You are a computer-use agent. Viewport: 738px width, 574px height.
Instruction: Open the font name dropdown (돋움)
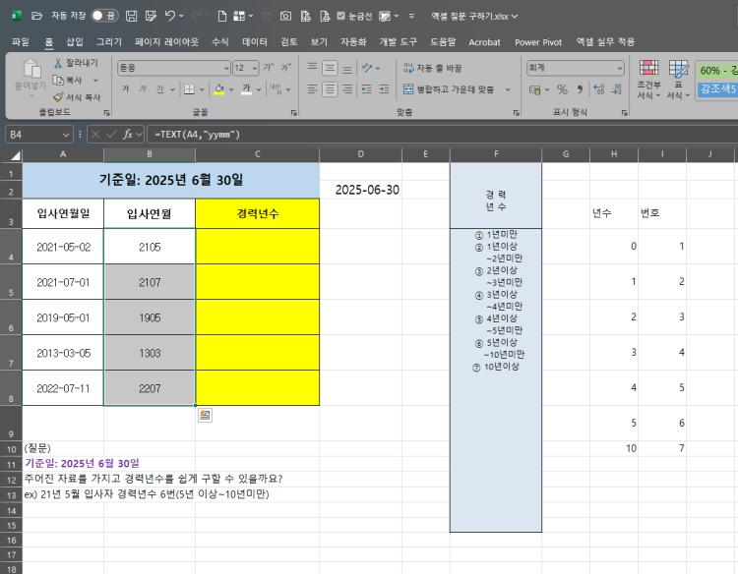[x=226, y=68]
